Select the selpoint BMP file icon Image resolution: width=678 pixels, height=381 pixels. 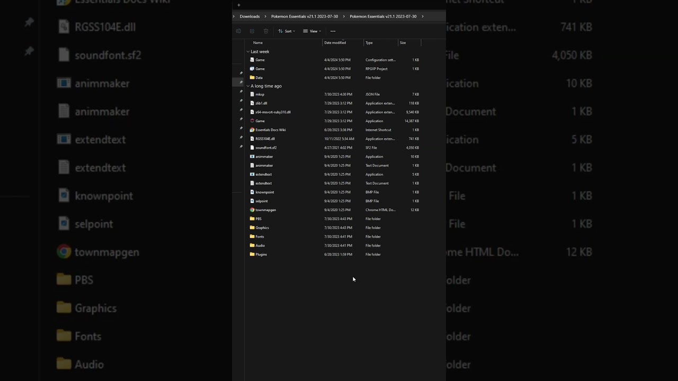point(252,201)
